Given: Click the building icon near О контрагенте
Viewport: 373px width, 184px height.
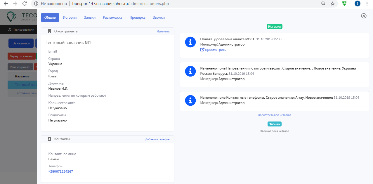Looking at the screenshot, I should pyautogui.click(x=49, y=31).
